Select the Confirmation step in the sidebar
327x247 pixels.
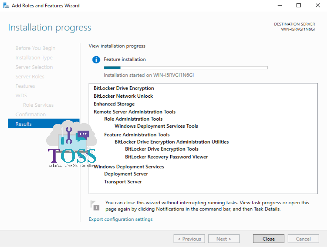pos(31,114)
